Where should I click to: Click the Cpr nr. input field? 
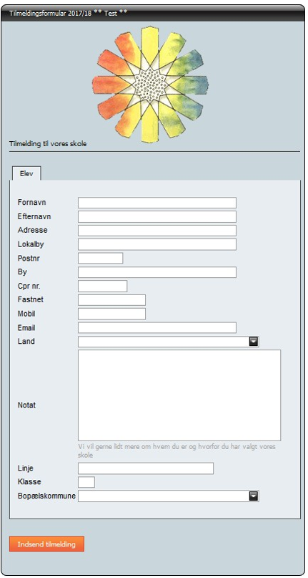103,286
